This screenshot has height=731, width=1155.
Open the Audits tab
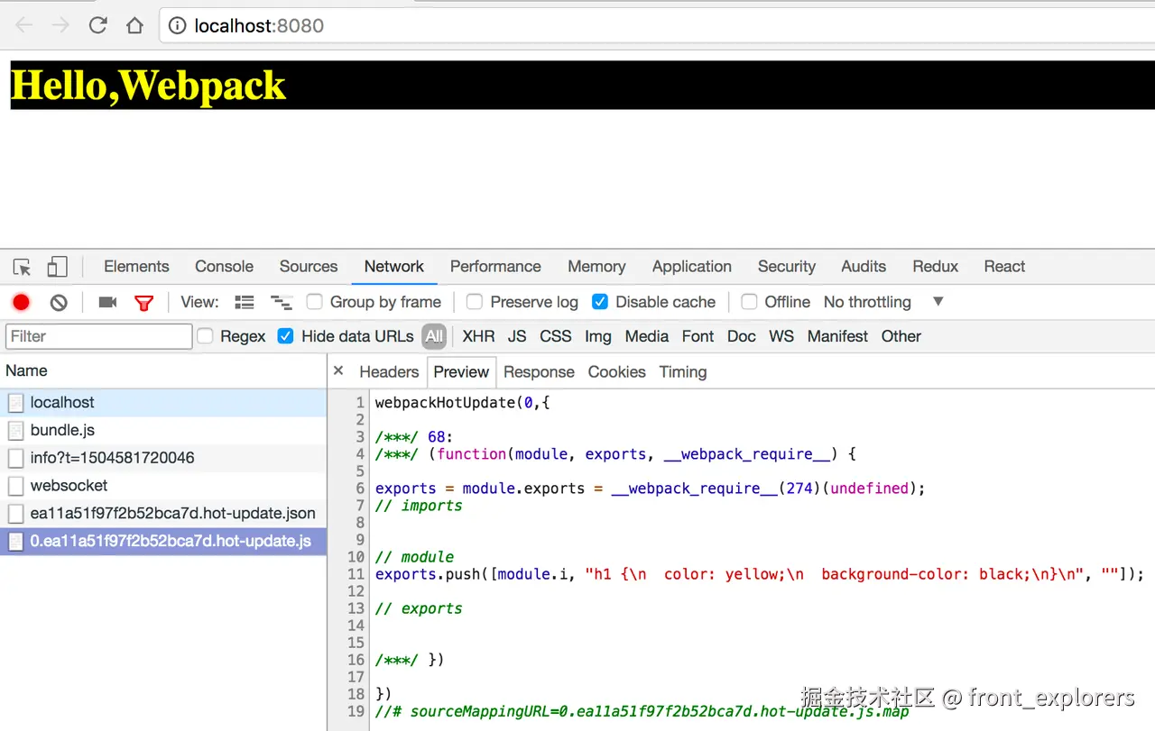click(864, 266)
